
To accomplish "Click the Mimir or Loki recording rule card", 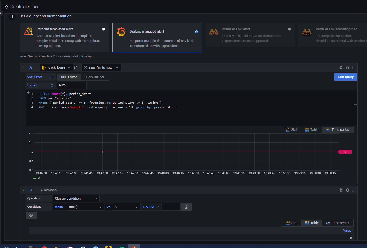I will click(x=333, y=35).
